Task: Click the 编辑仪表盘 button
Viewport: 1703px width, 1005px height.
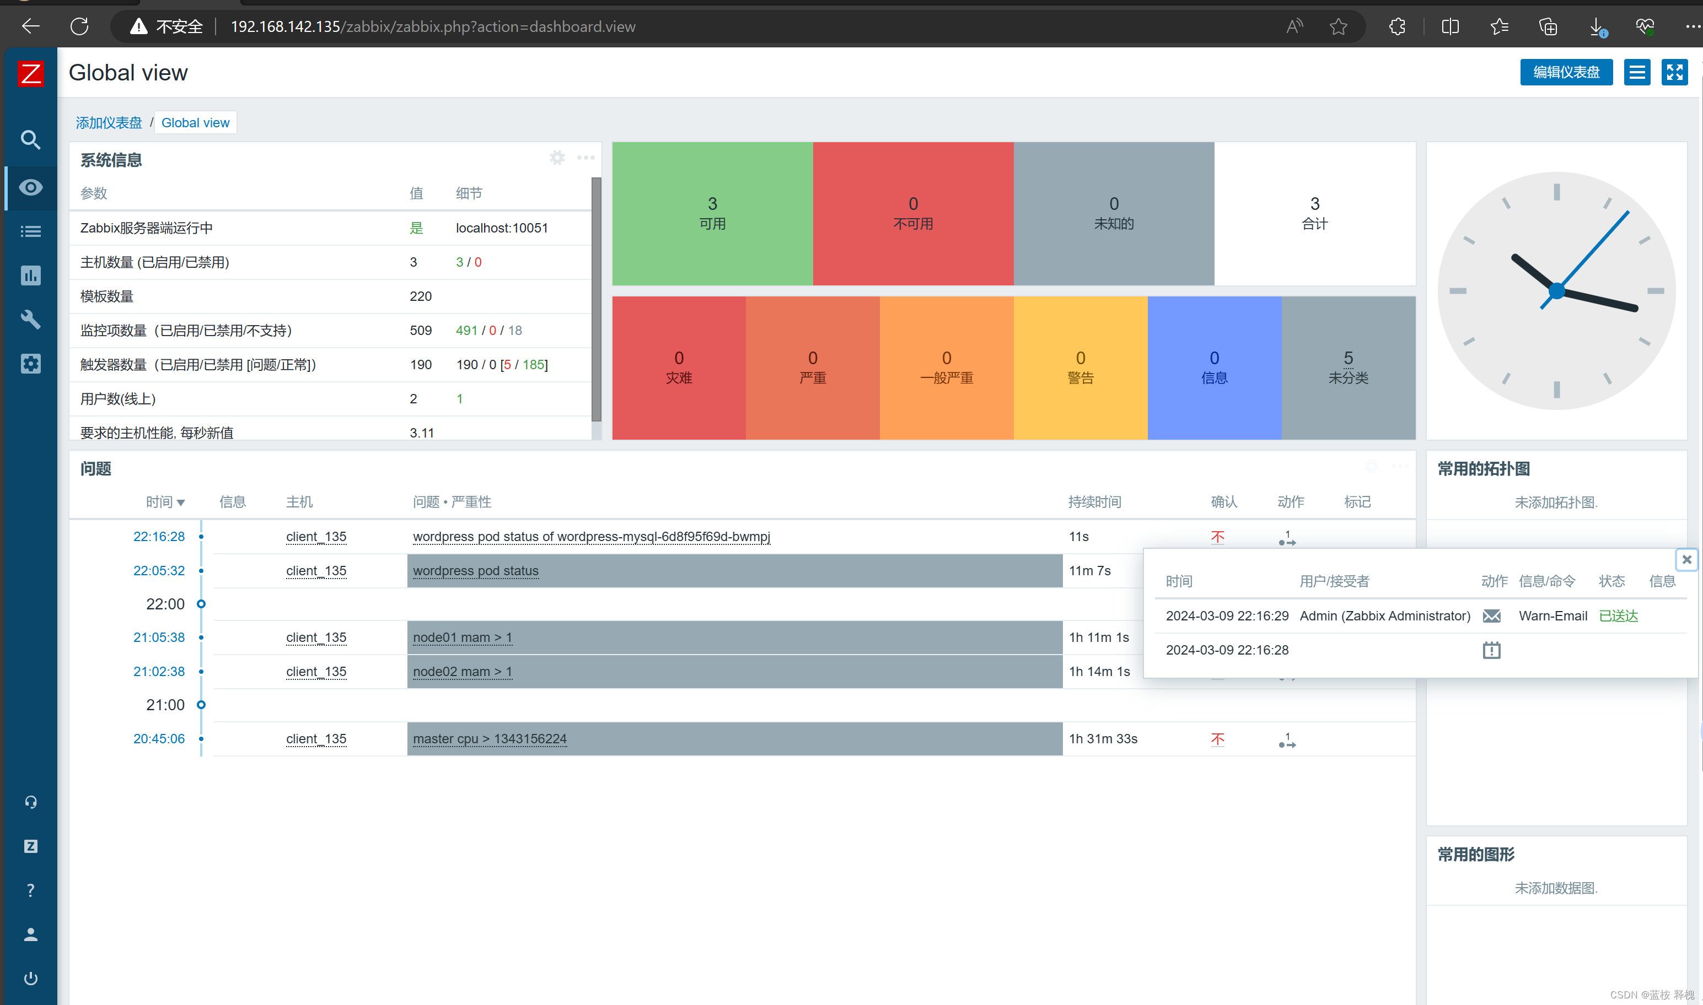Action: (1566, 73)
